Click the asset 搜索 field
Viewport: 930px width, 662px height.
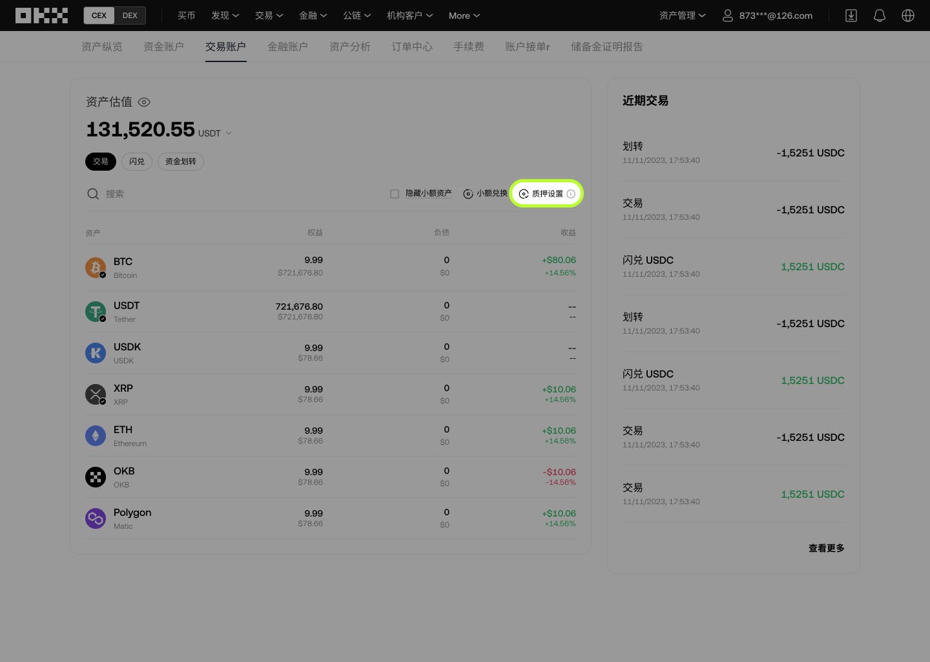(x=194, y=194)
